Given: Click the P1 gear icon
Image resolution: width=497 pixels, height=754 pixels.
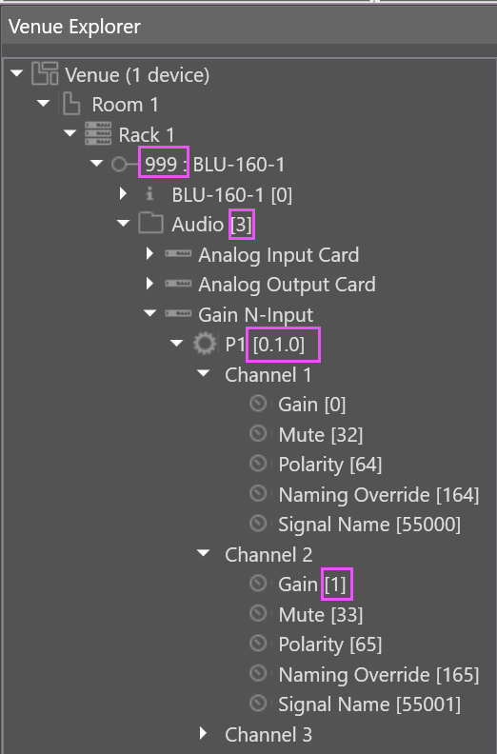Looking at the screenshot, I should pos(205,345).
